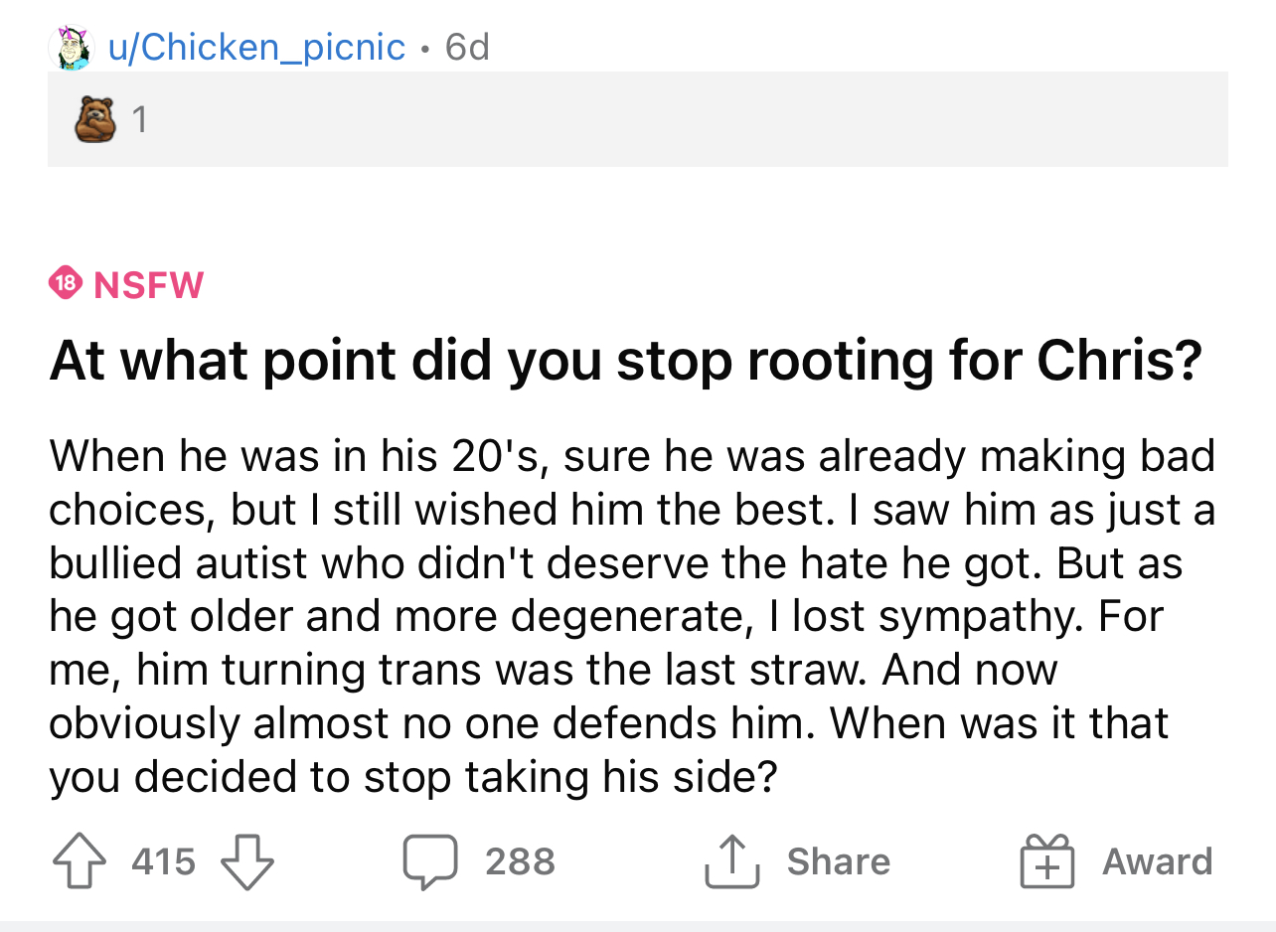Open u/Chicken_picnic user avatar
This screenshot has width=1276, height=932.
[x=71, y=47]
